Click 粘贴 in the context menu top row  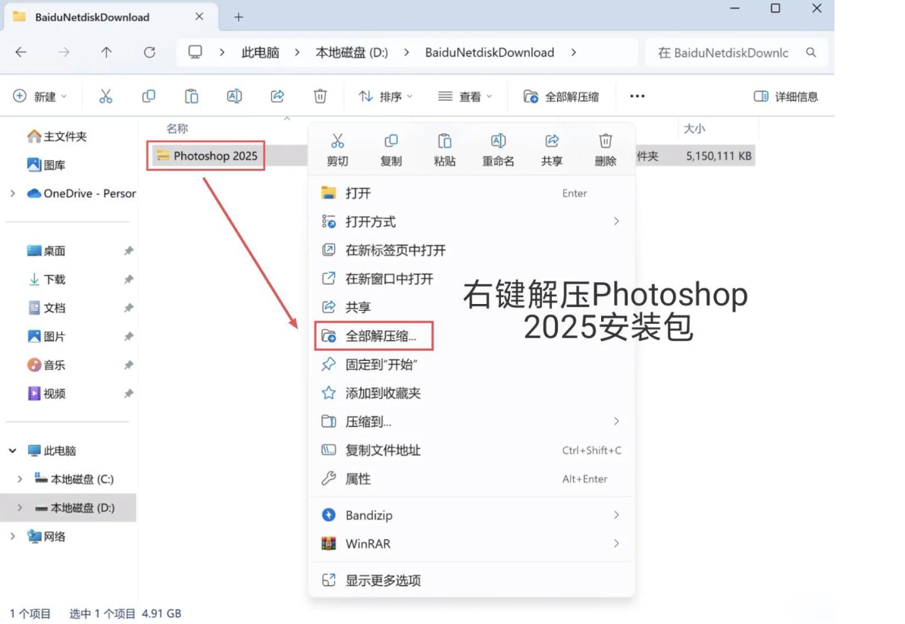point(444,150)
